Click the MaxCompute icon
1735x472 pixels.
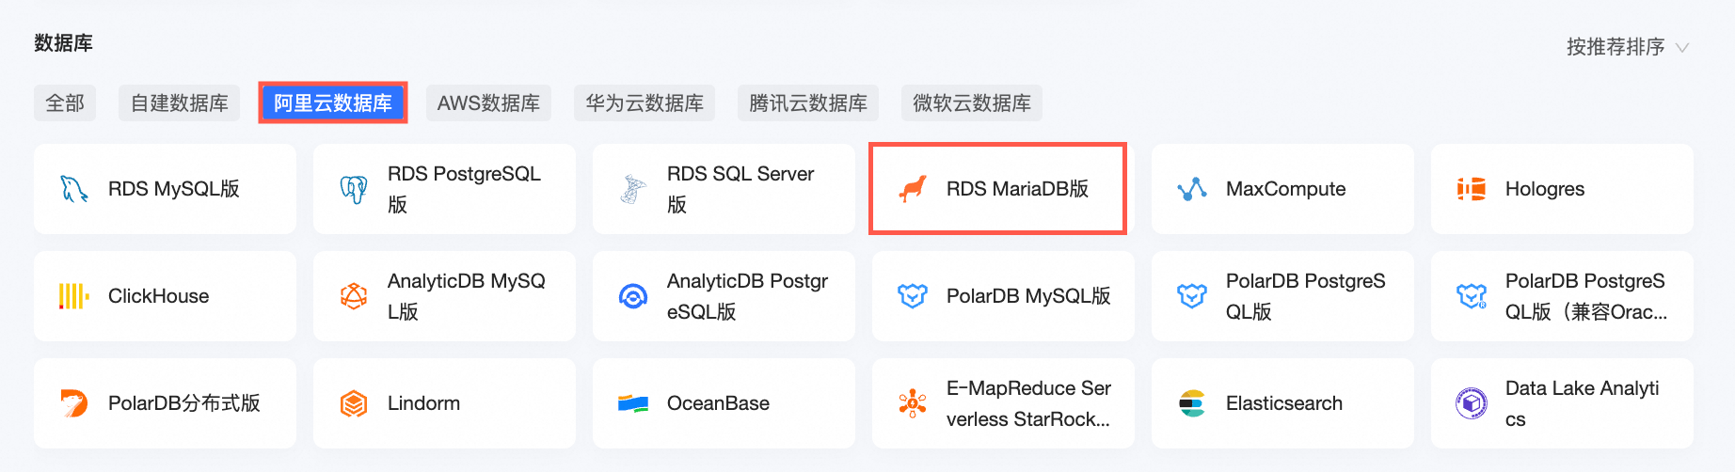(x=1192, y=189)
